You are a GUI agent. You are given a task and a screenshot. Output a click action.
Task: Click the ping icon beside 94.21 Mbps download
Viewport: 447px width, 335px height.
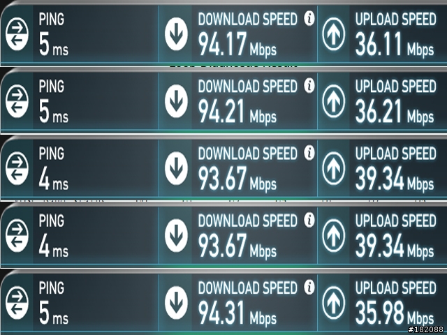click(17, 101)
